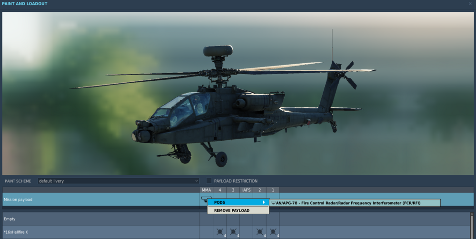
Task: Click Hellfire icon in pylon 1 column
Action: click(x=273, y=232)
